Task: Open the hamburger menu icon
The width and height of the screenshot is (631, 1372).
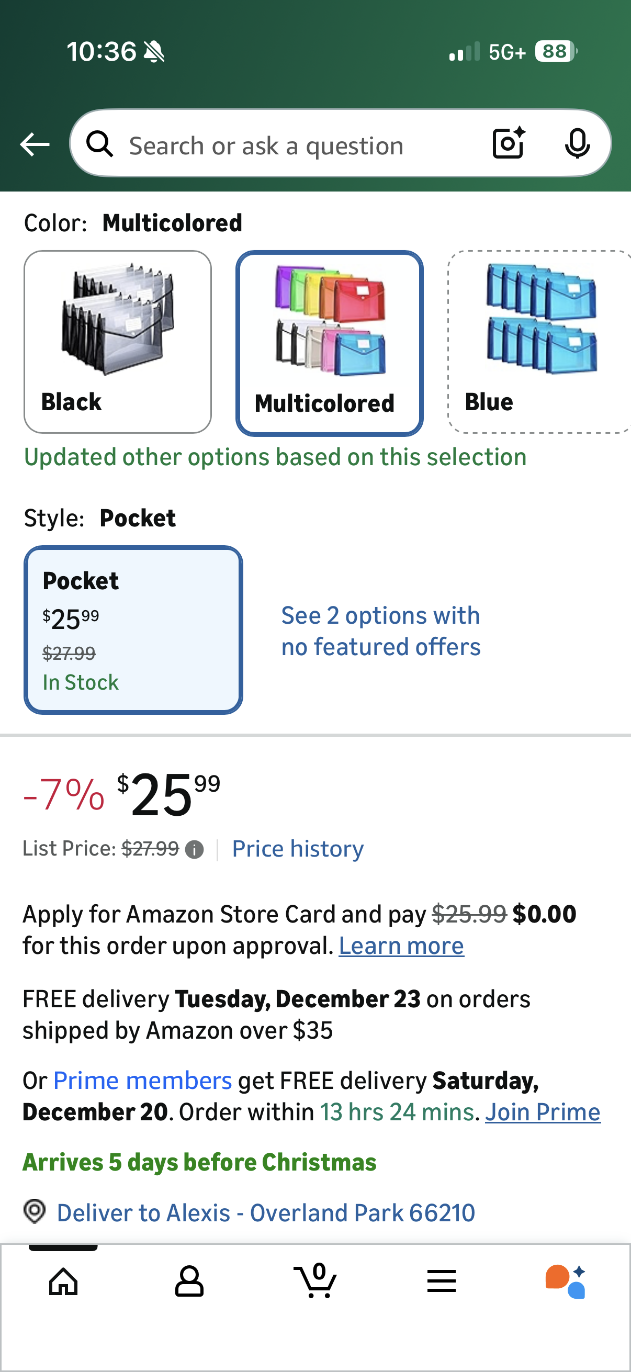Action: (442, 1281)
